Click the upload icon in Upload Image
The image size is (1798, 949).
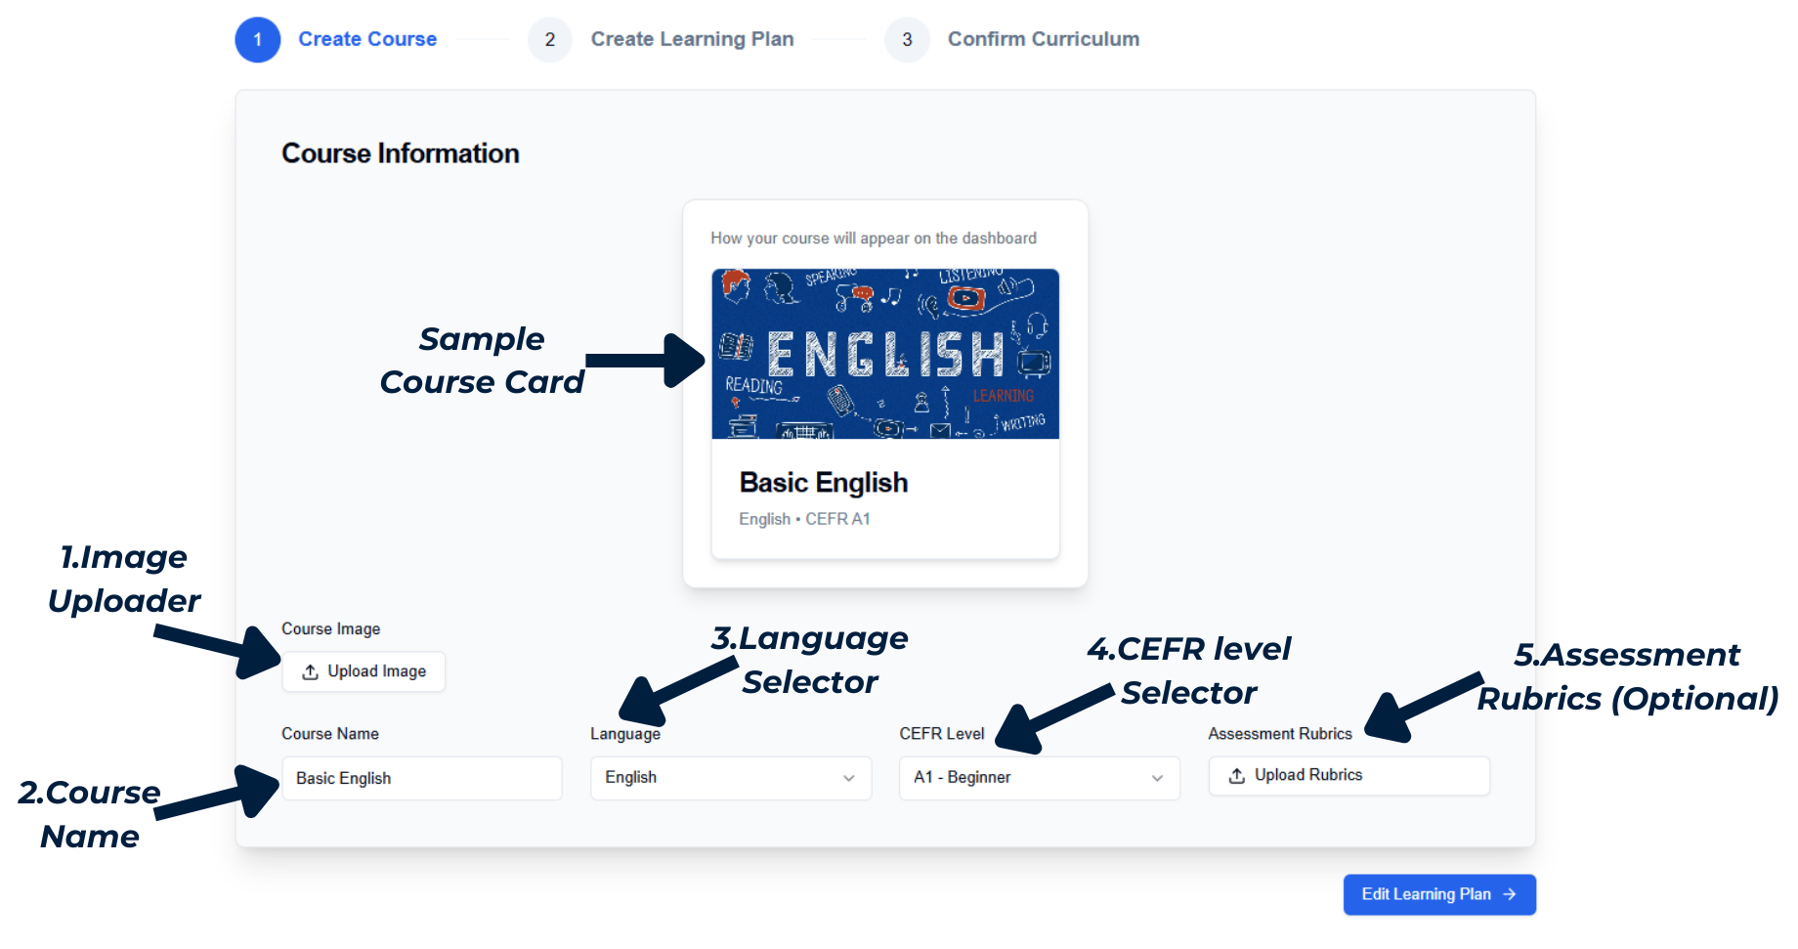[x=310, y=672]
